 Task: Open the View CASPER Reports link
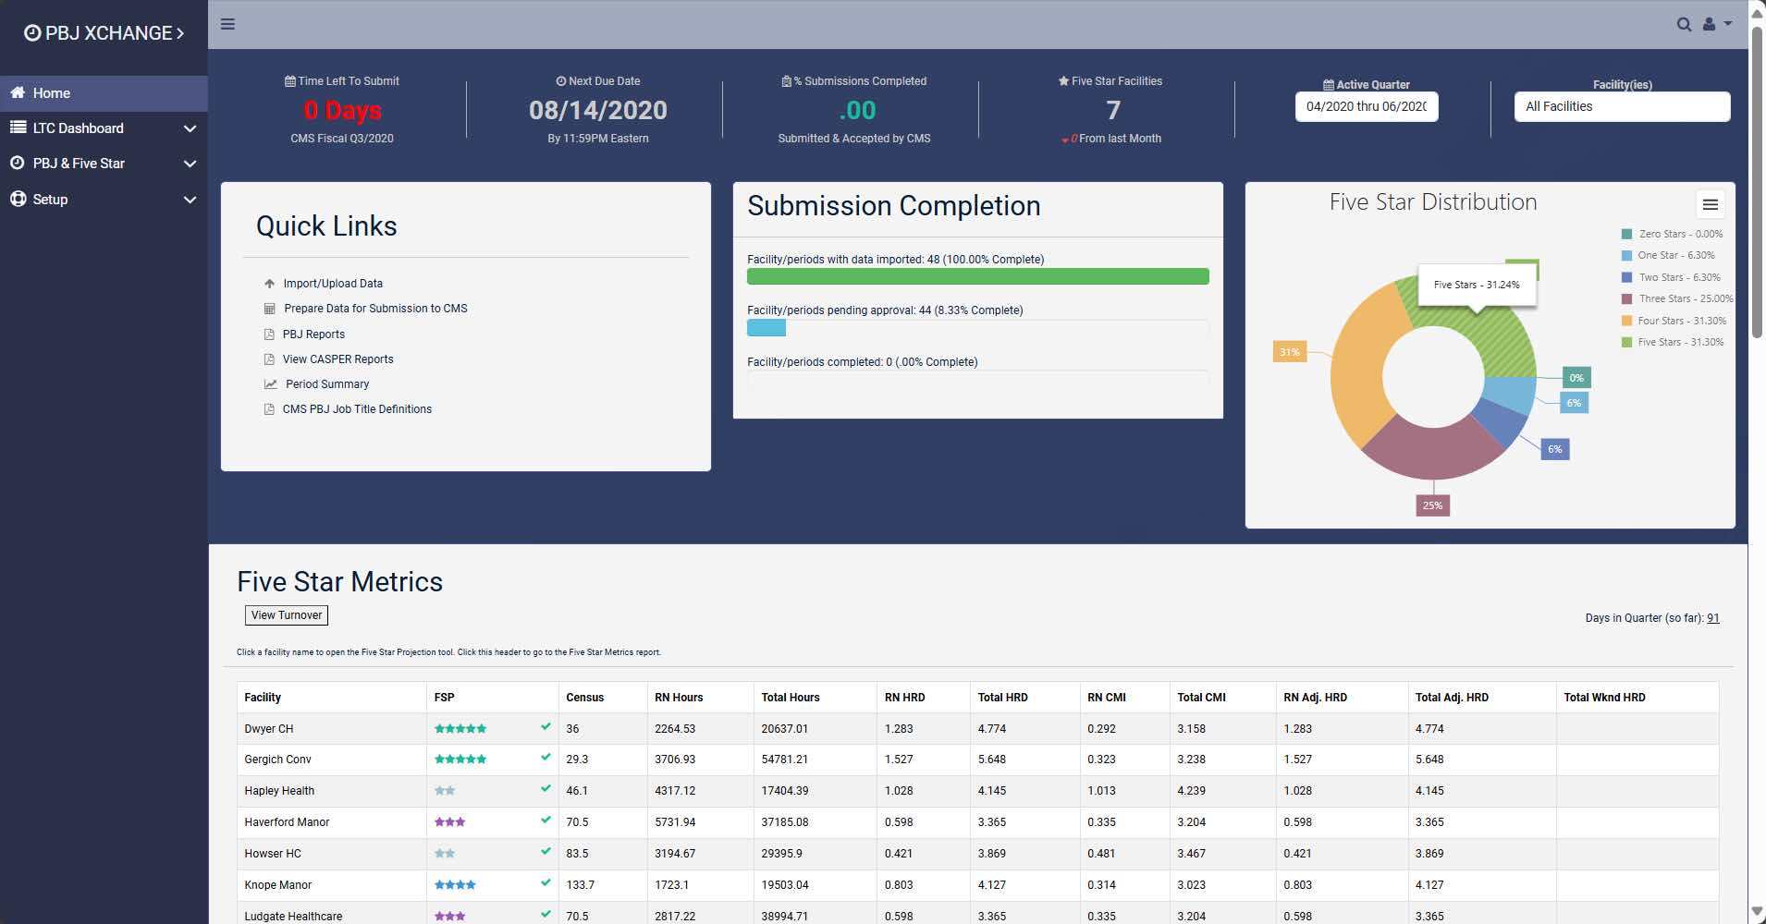tap(337, 359)
